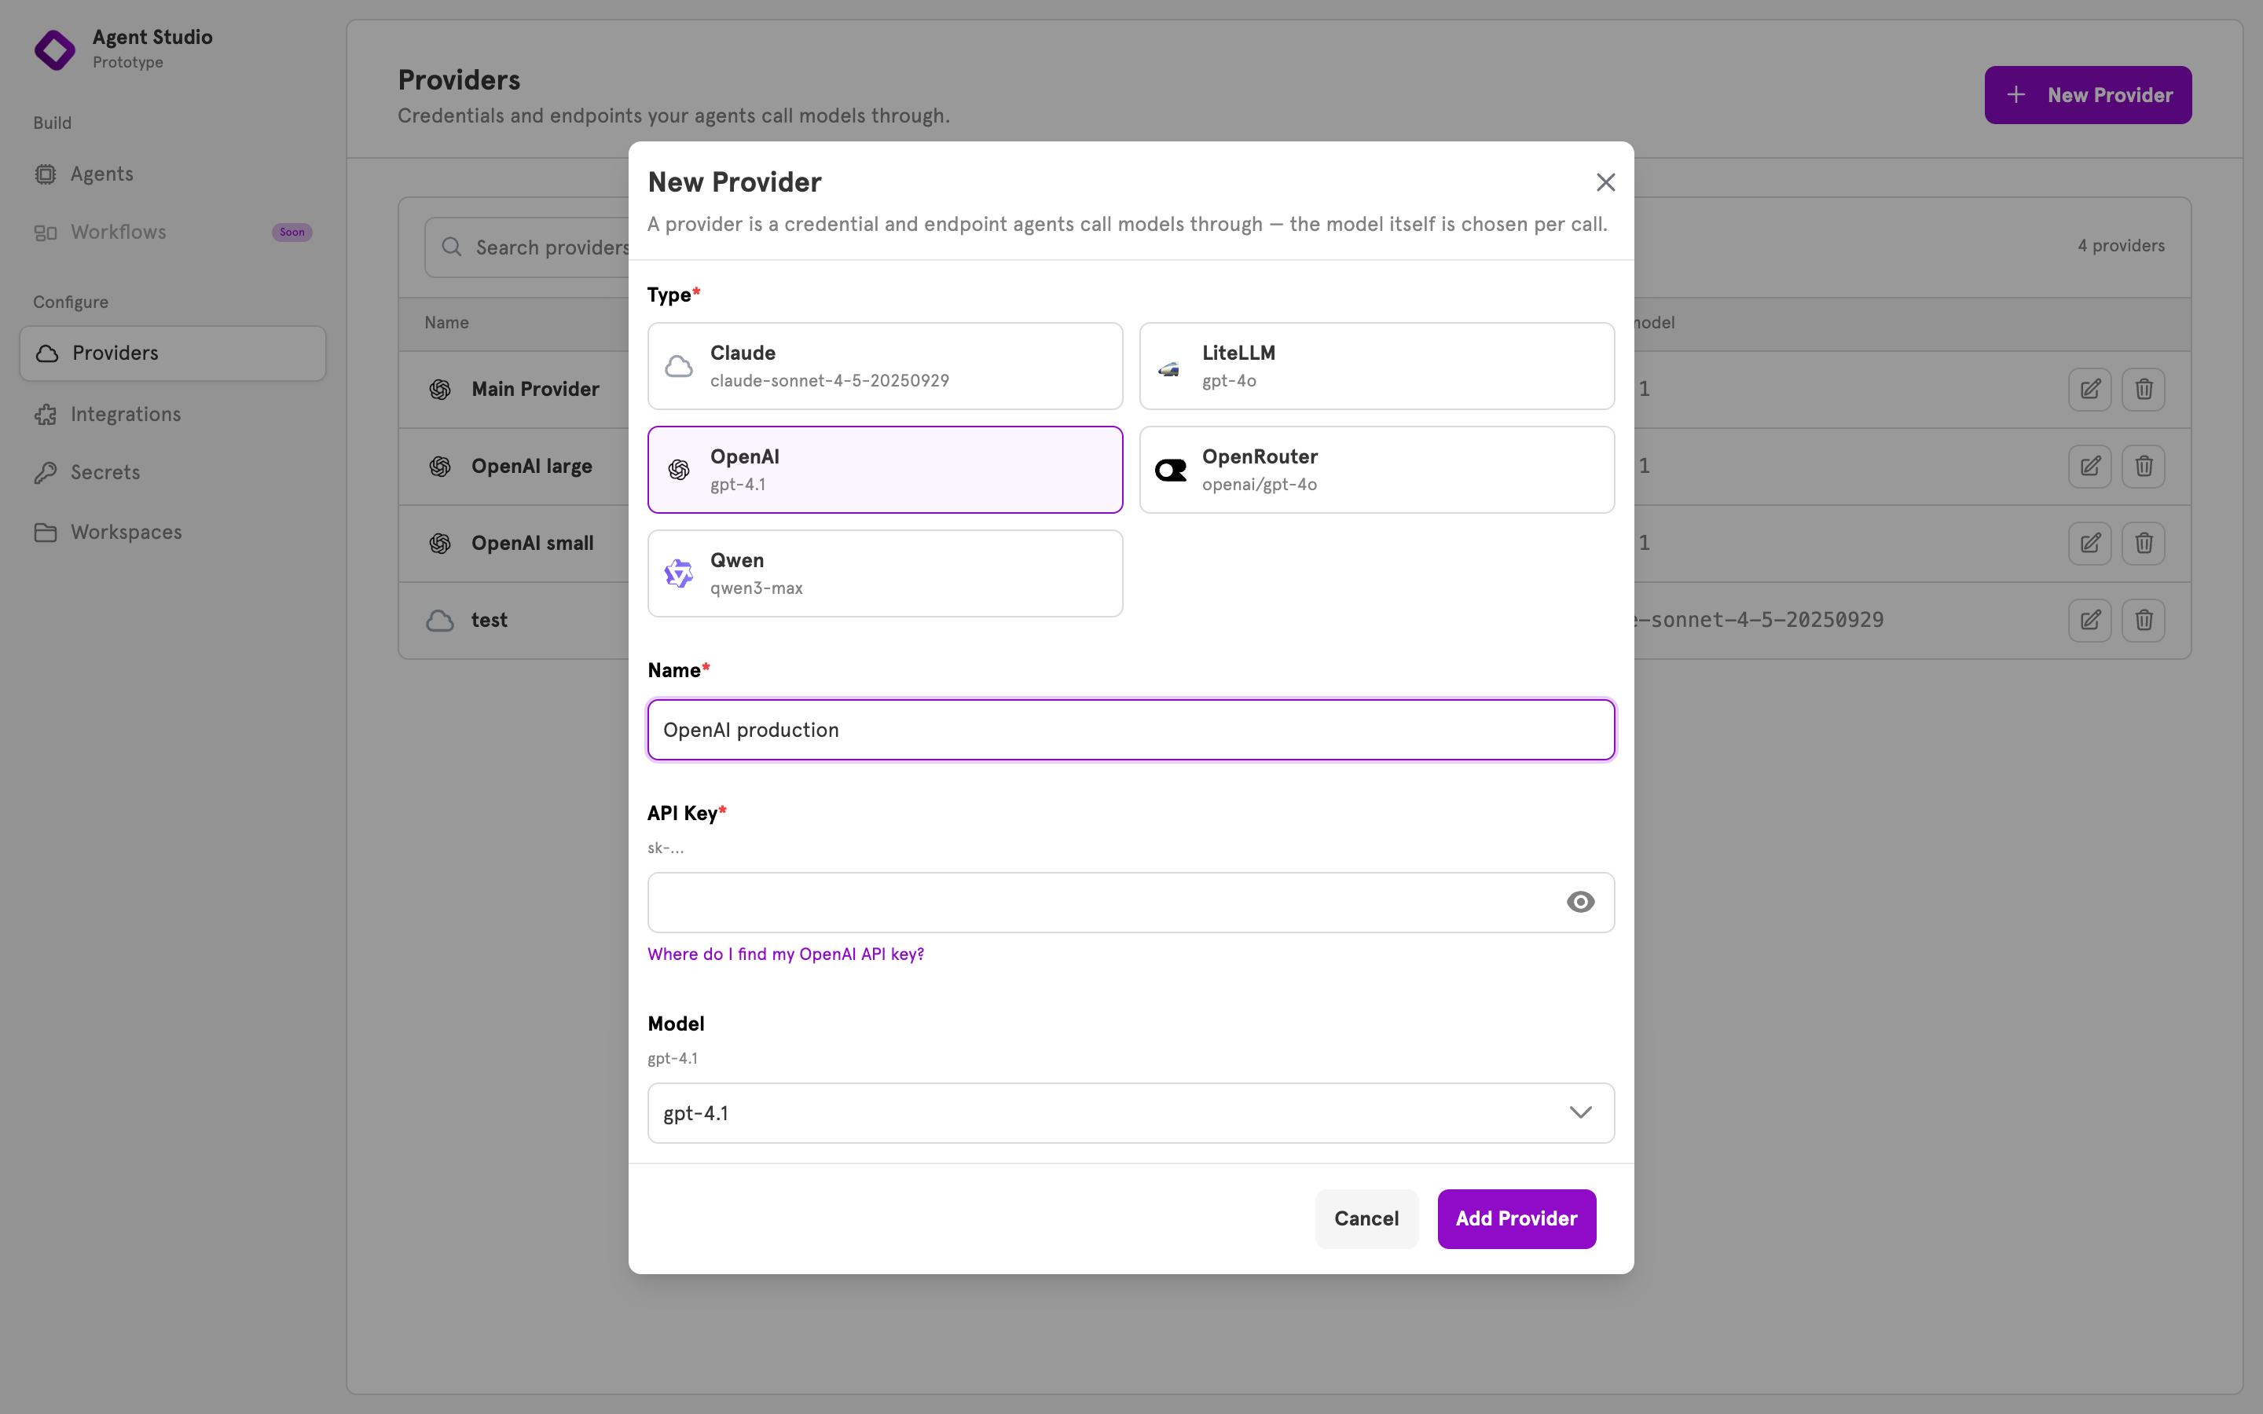Delete the test provider row
This screenshot has width=2263, height=1414.
tap(2144, 620)
